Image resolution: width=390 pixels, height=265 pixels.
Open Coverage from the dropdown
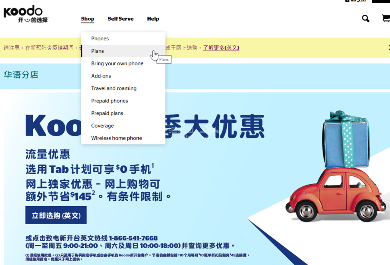click(123, 125)
